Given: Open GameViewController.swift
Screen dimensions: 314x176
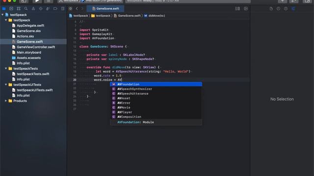Looking at the screenshot, I should point(36,47).
